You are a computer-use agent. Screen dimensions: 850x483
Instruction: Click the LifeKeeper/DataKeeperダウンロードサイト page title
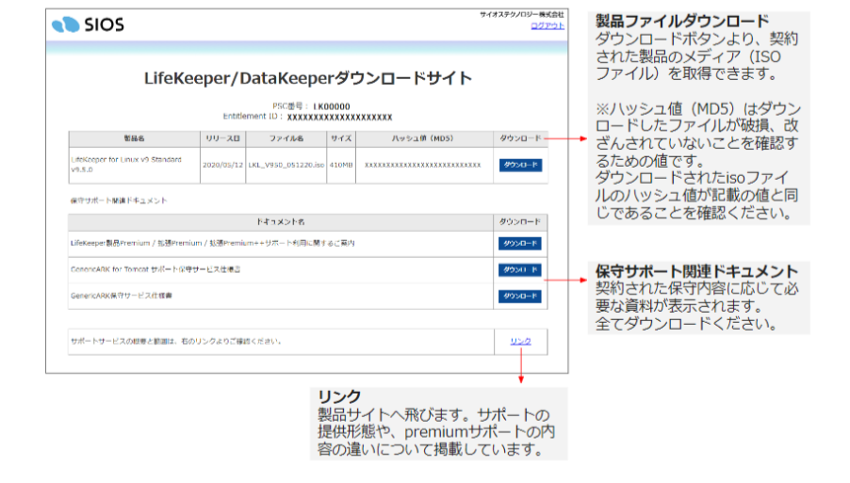pyautogui.click(x=308, y=78)
